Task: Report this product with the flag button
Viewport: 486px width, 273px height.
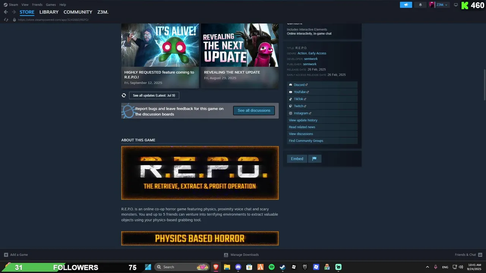Action: pyautogui.click(x=314, y=158)
